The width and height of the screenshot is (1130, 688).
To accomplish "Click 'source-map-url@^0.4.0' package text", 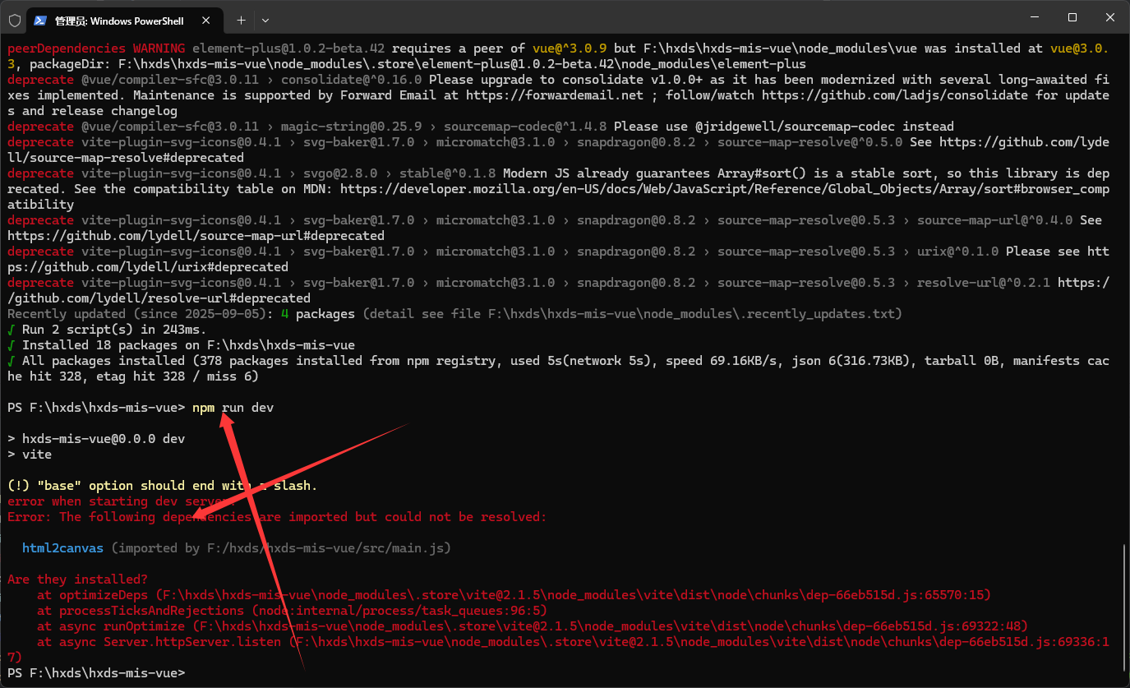I will pyautogui.click(x=995, y=220).
